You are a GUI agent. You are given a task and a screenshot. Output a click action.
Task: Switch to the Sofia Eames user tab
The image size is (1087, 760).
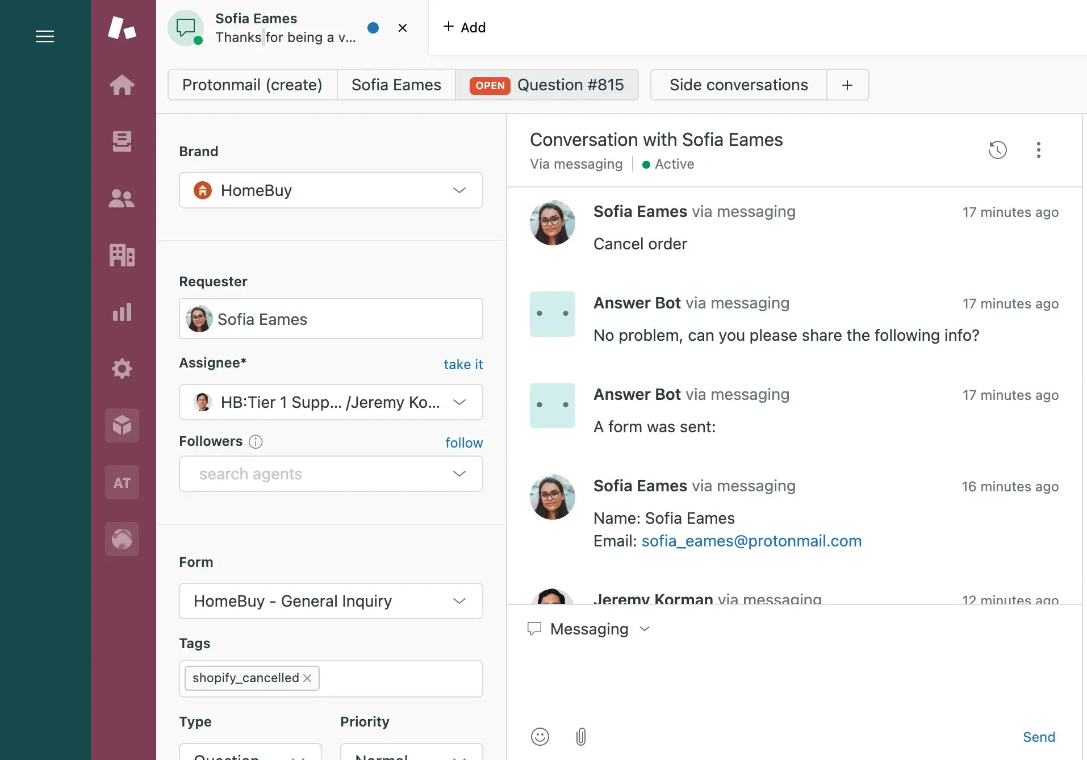(396, 85)
